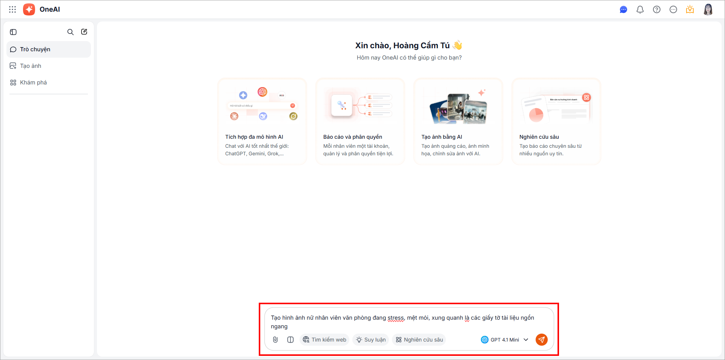
Task: Attach a file with paperclip icon
Action: (275, 340)
